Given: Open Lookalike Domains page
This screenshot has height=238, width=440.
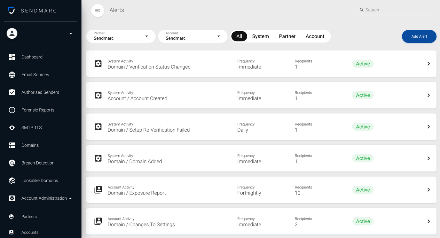Looking at the screenshot, I should pos(39,180).
